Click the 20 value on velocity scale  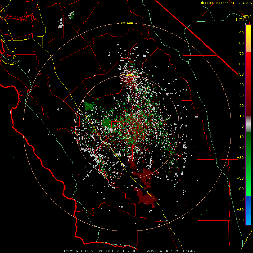coord(241,105)
